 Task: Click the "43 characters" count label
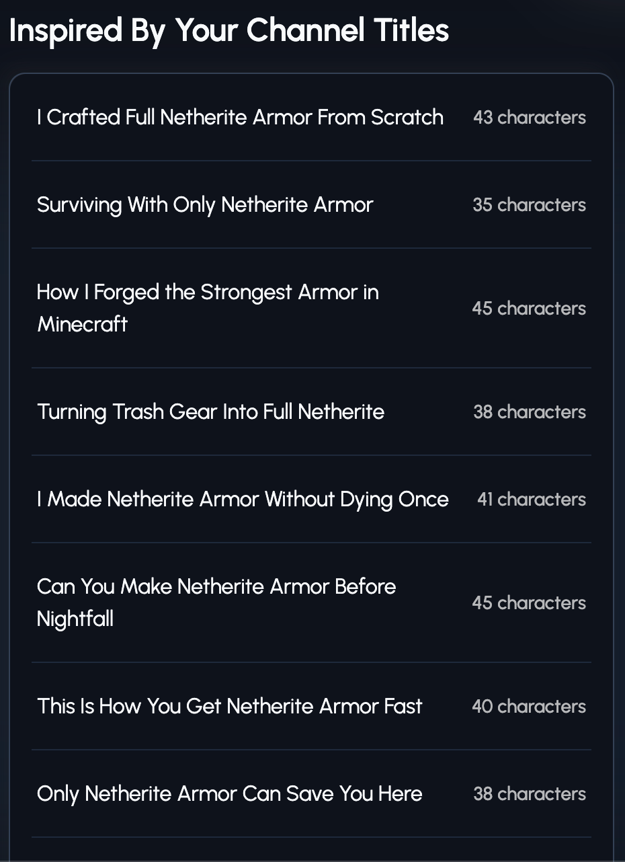coord(529,118)
